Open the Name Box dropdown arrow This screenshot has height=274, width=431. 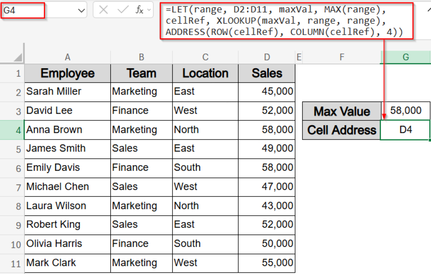click(x=82, y=10)
